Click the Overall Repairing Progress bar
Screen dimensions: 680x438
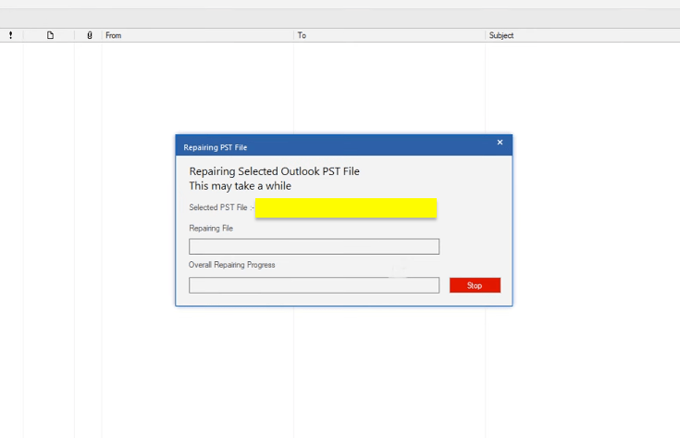pos(314,285)
